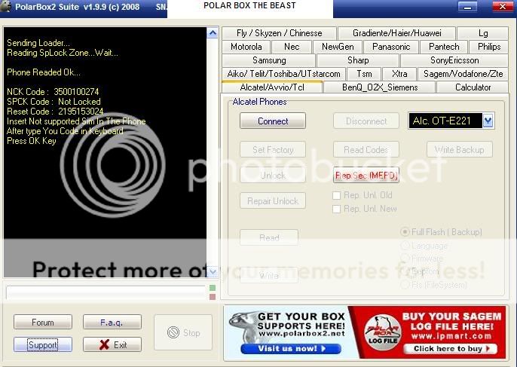The height and width of the screenshot is (367, 517).
Task: Click the green status indicator beside progress bar
Action: pos(213,288)
